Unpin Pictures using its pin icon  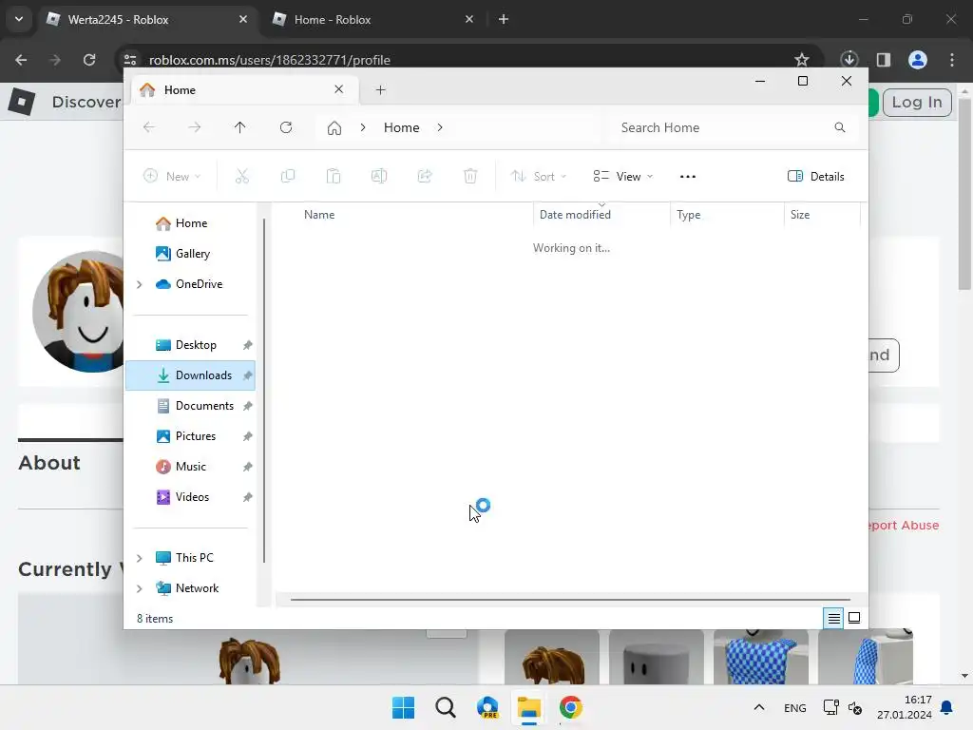[x=248, y=436]
